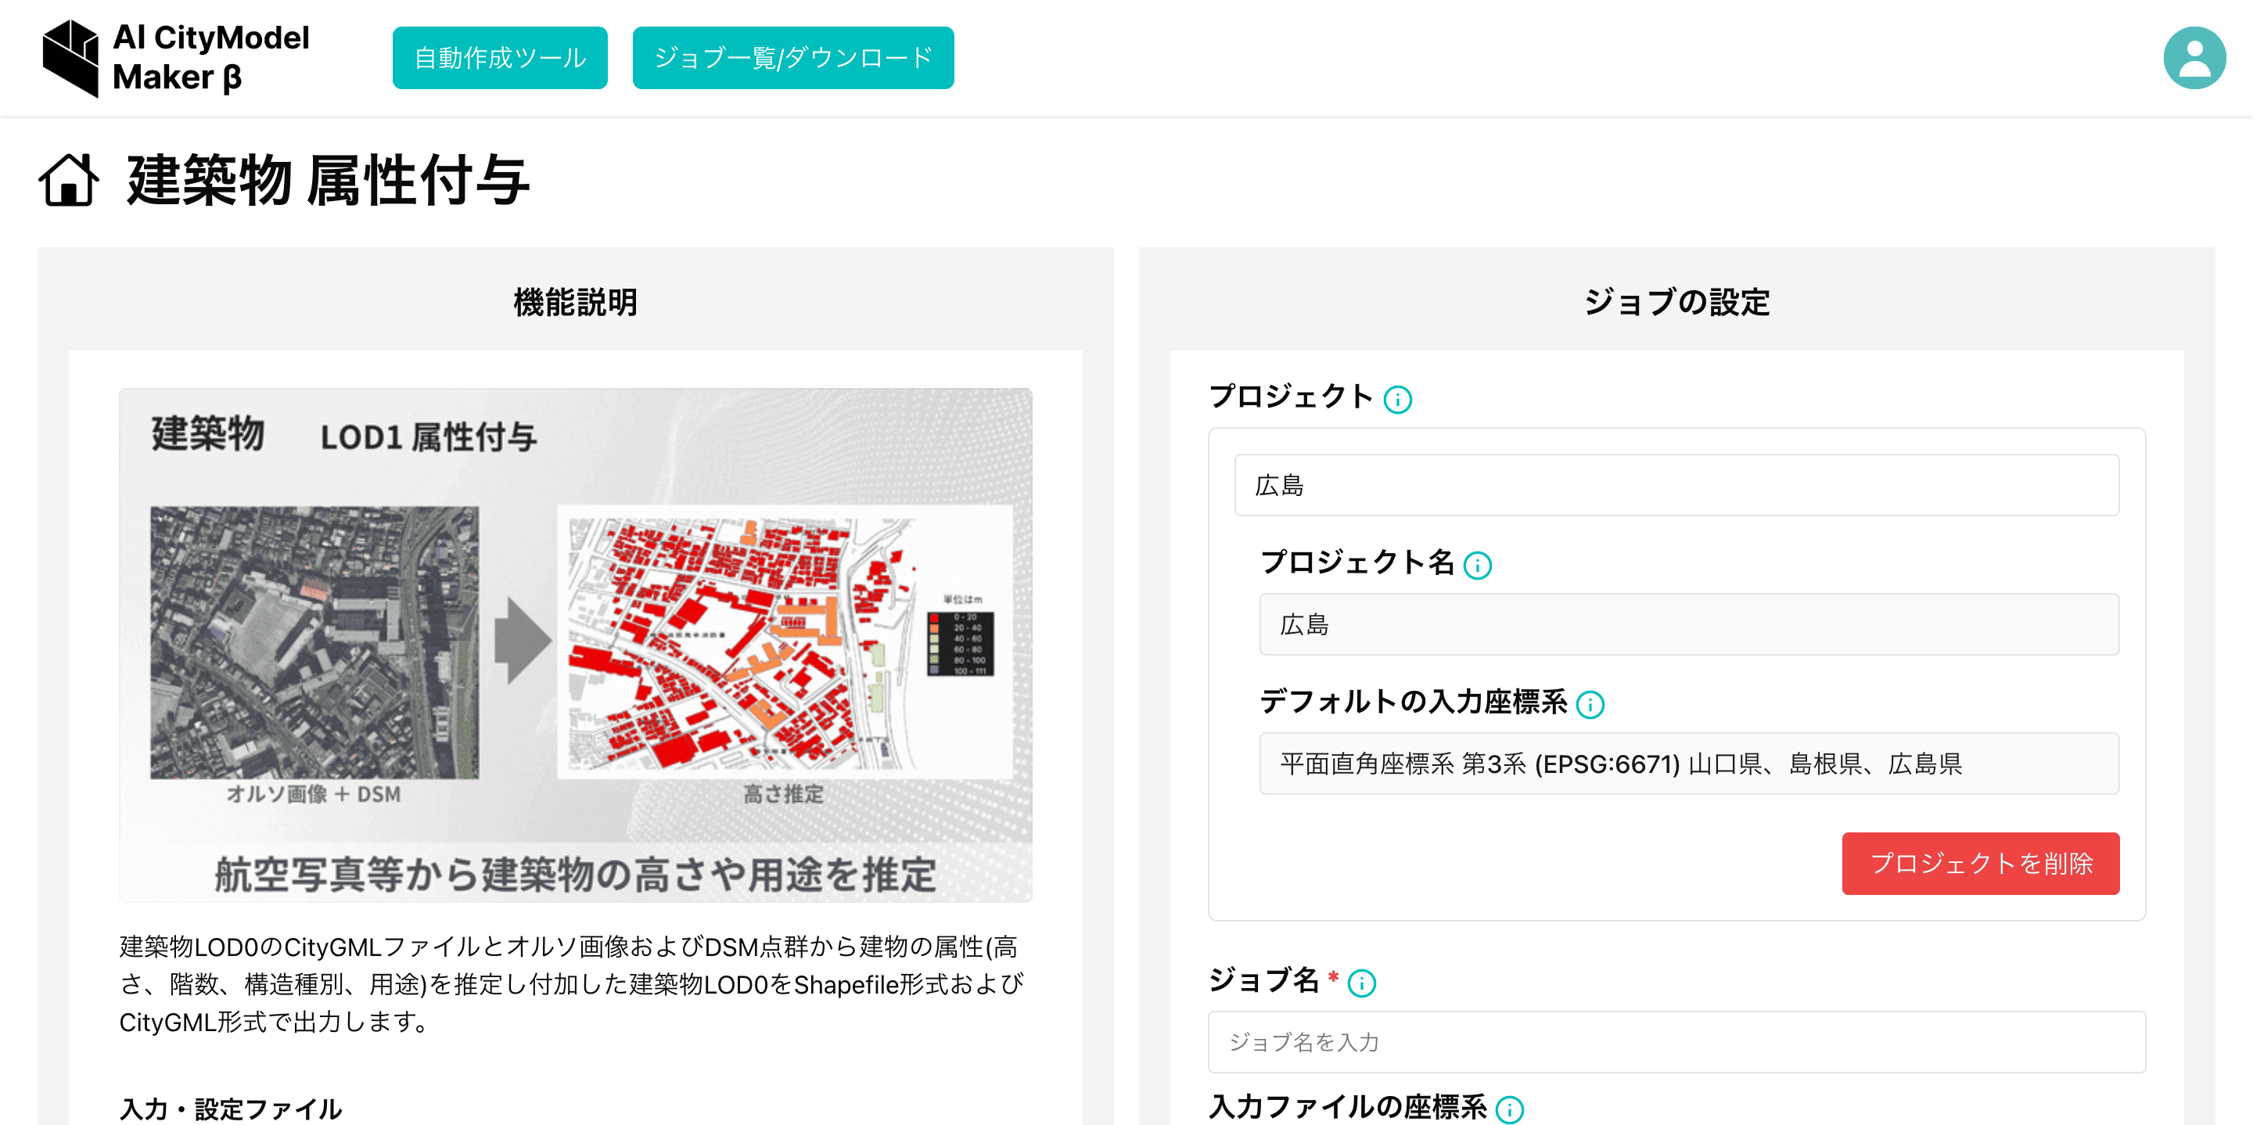Click the house icon beside 建築物 属性付与
Image resolution: width=2253 pixels, height=1125 pixels.
(x=68, y=180)
